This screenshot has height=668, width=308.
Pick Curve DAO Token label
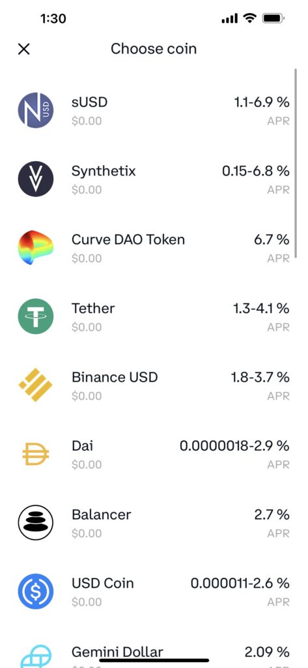(x=128, y=240)
